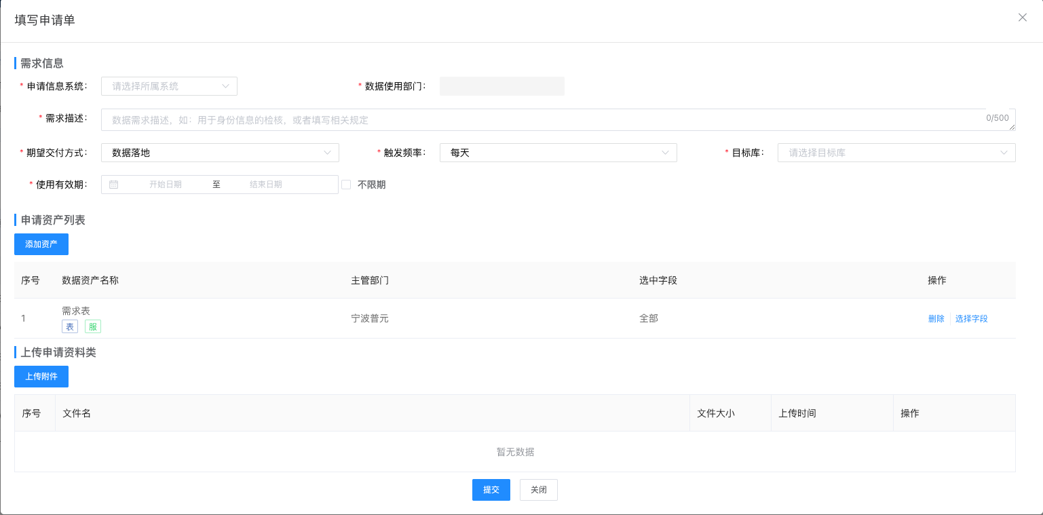Open 选择字段 for the 需求表 asset
The image size is (1043, 515).
pos(971,318)
